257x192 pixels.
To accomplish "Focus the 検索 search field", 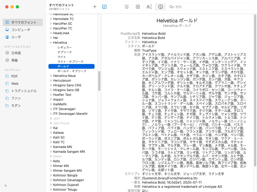I will [x=211, y=7].
